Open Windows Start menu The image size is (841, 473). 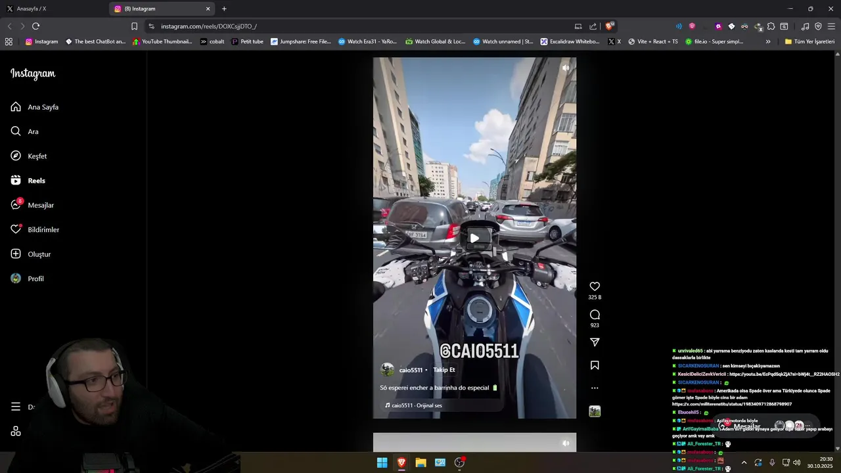pos(382,462)
